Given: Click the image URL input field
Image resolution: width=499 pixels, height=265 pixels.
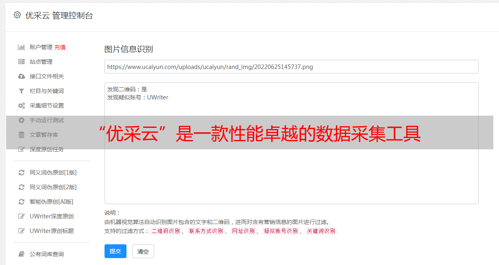Looking at the screenshot, I should [x=291, y=67].
